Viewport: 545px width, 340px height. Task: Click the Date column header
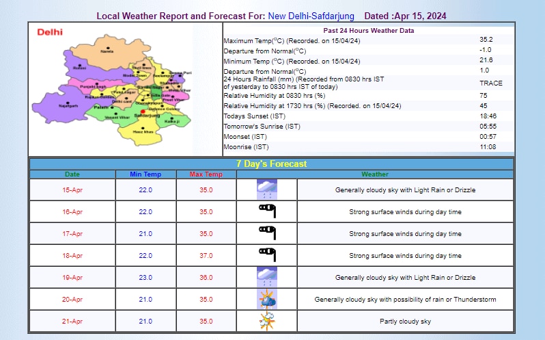pos(72,174)
